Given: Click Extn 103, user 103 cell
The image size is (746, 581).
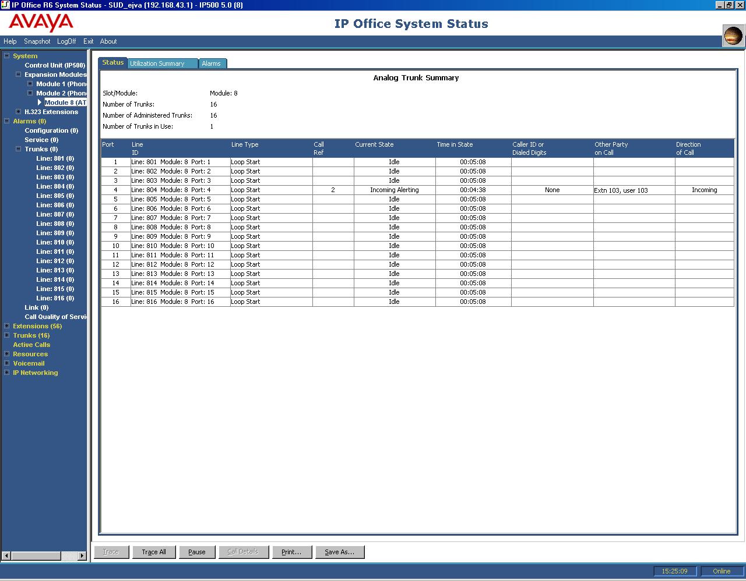Looking at the screenshot, I should click(x=634, y=190).
